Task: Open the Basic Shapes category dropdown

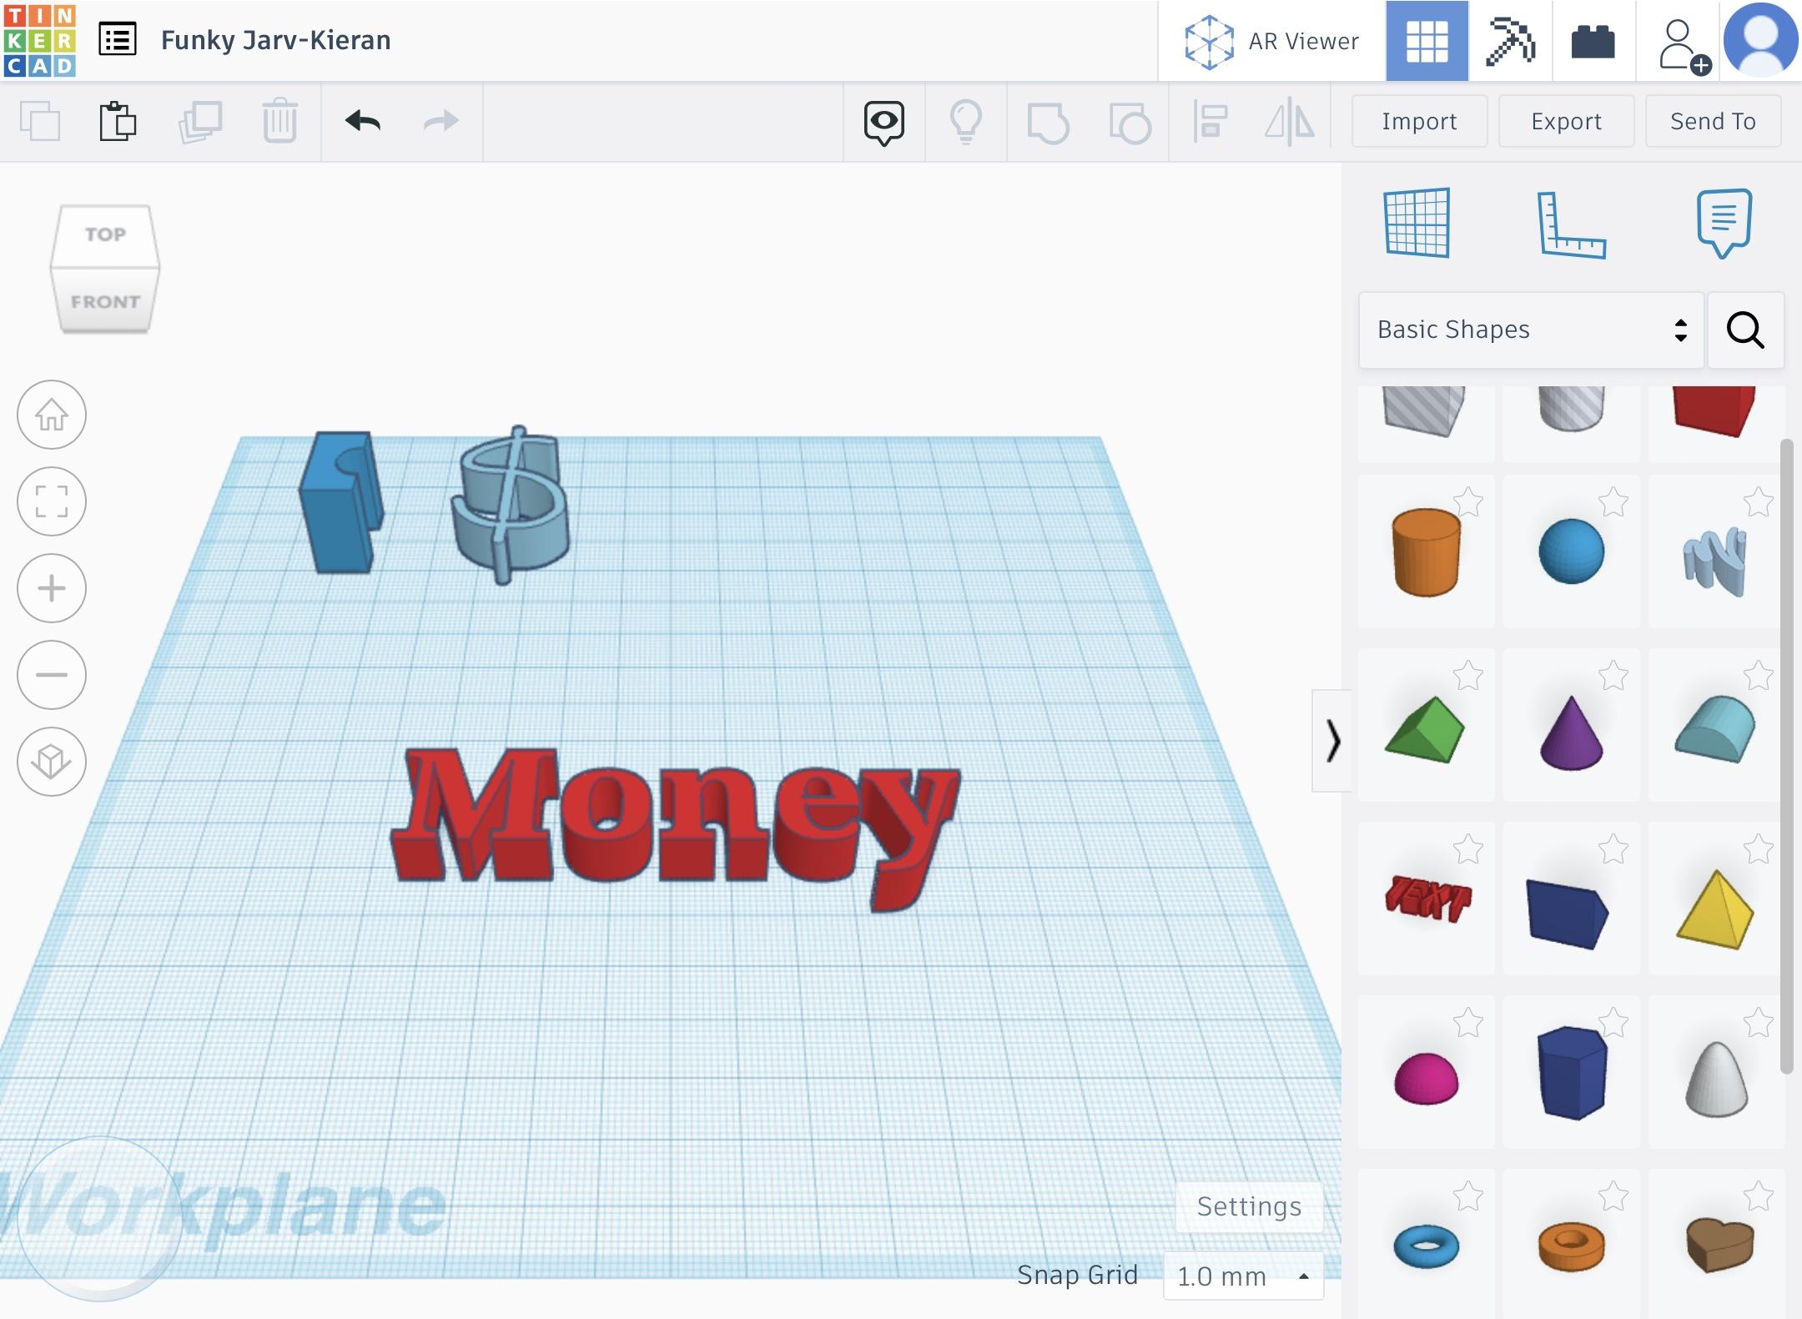Action: tap(1531, 330)
